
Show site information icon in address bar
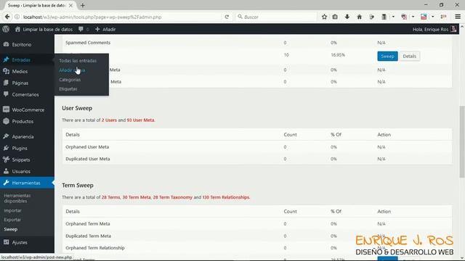point(17,17)
